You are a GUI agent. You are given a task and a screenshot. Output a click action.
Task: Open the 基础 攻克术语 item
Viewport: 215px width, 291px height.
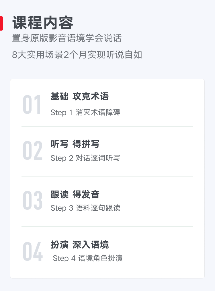tap(80, 96)
